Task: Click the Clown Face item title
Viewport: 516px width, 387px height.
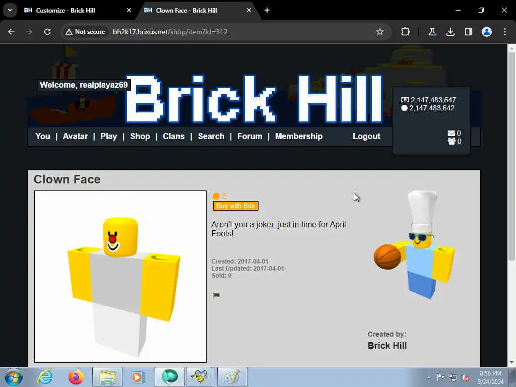Action: point(67,179)
